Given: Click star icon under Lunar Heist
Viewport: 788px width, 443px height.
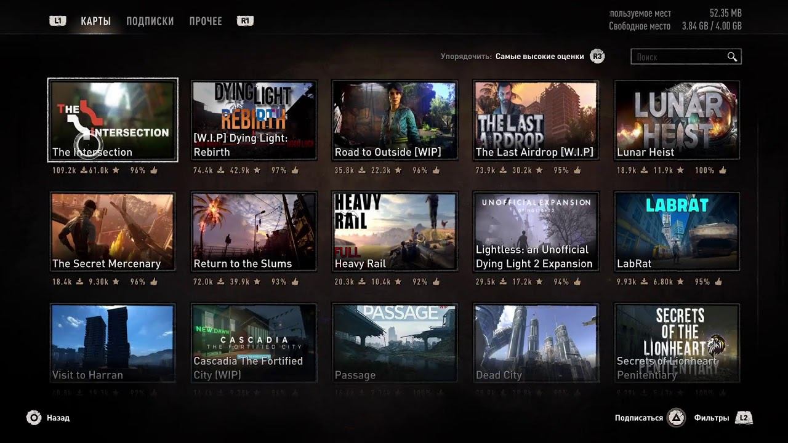Looking at the screenshot, I should [680, 170].
